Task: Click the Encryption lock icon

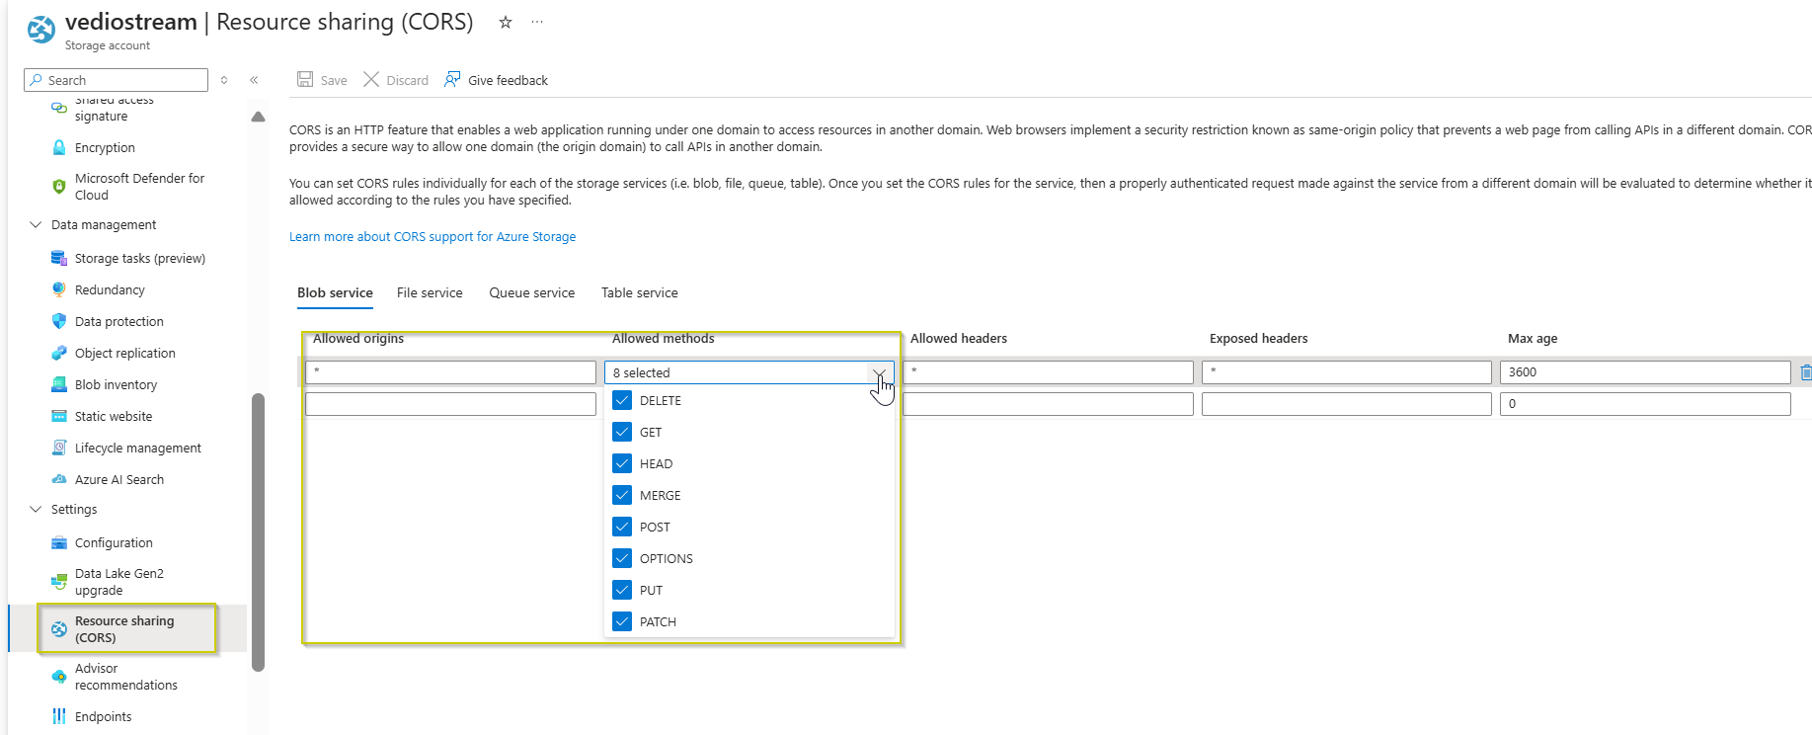Action: pos(59,147)
